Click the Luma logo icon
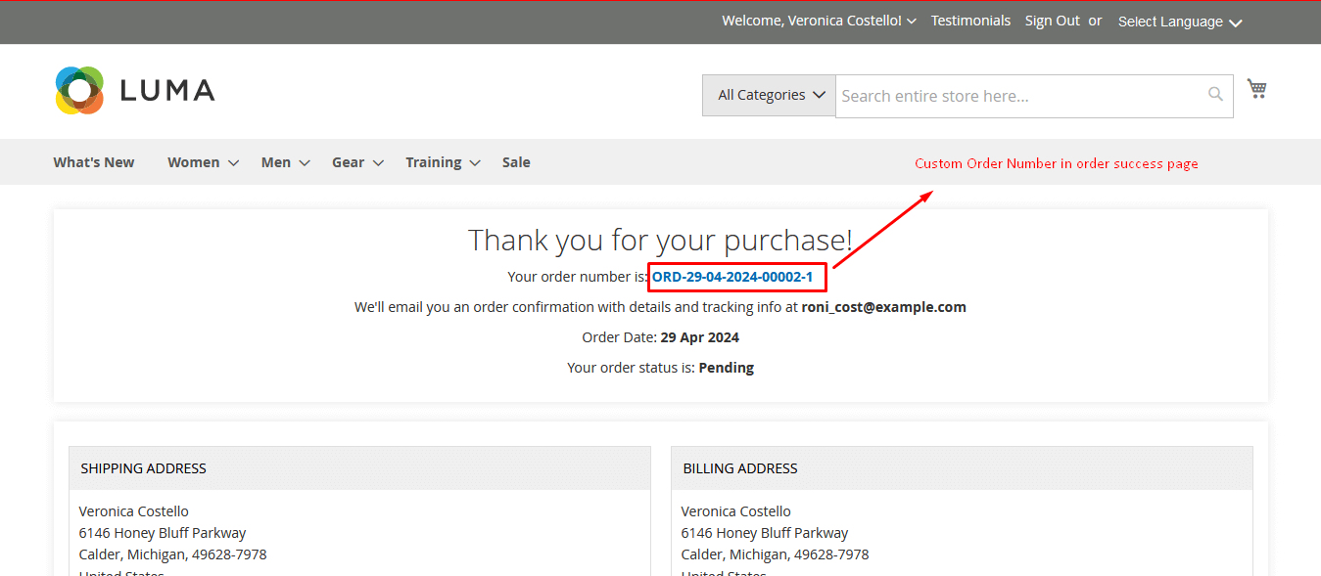 click(x=79, y=90)
